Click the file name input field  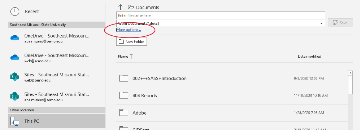pyautogui.click(x=221, y=15)
